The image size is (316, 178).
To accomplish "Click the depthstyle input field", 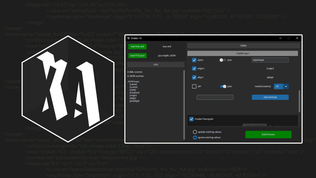I will coord(270,60).
